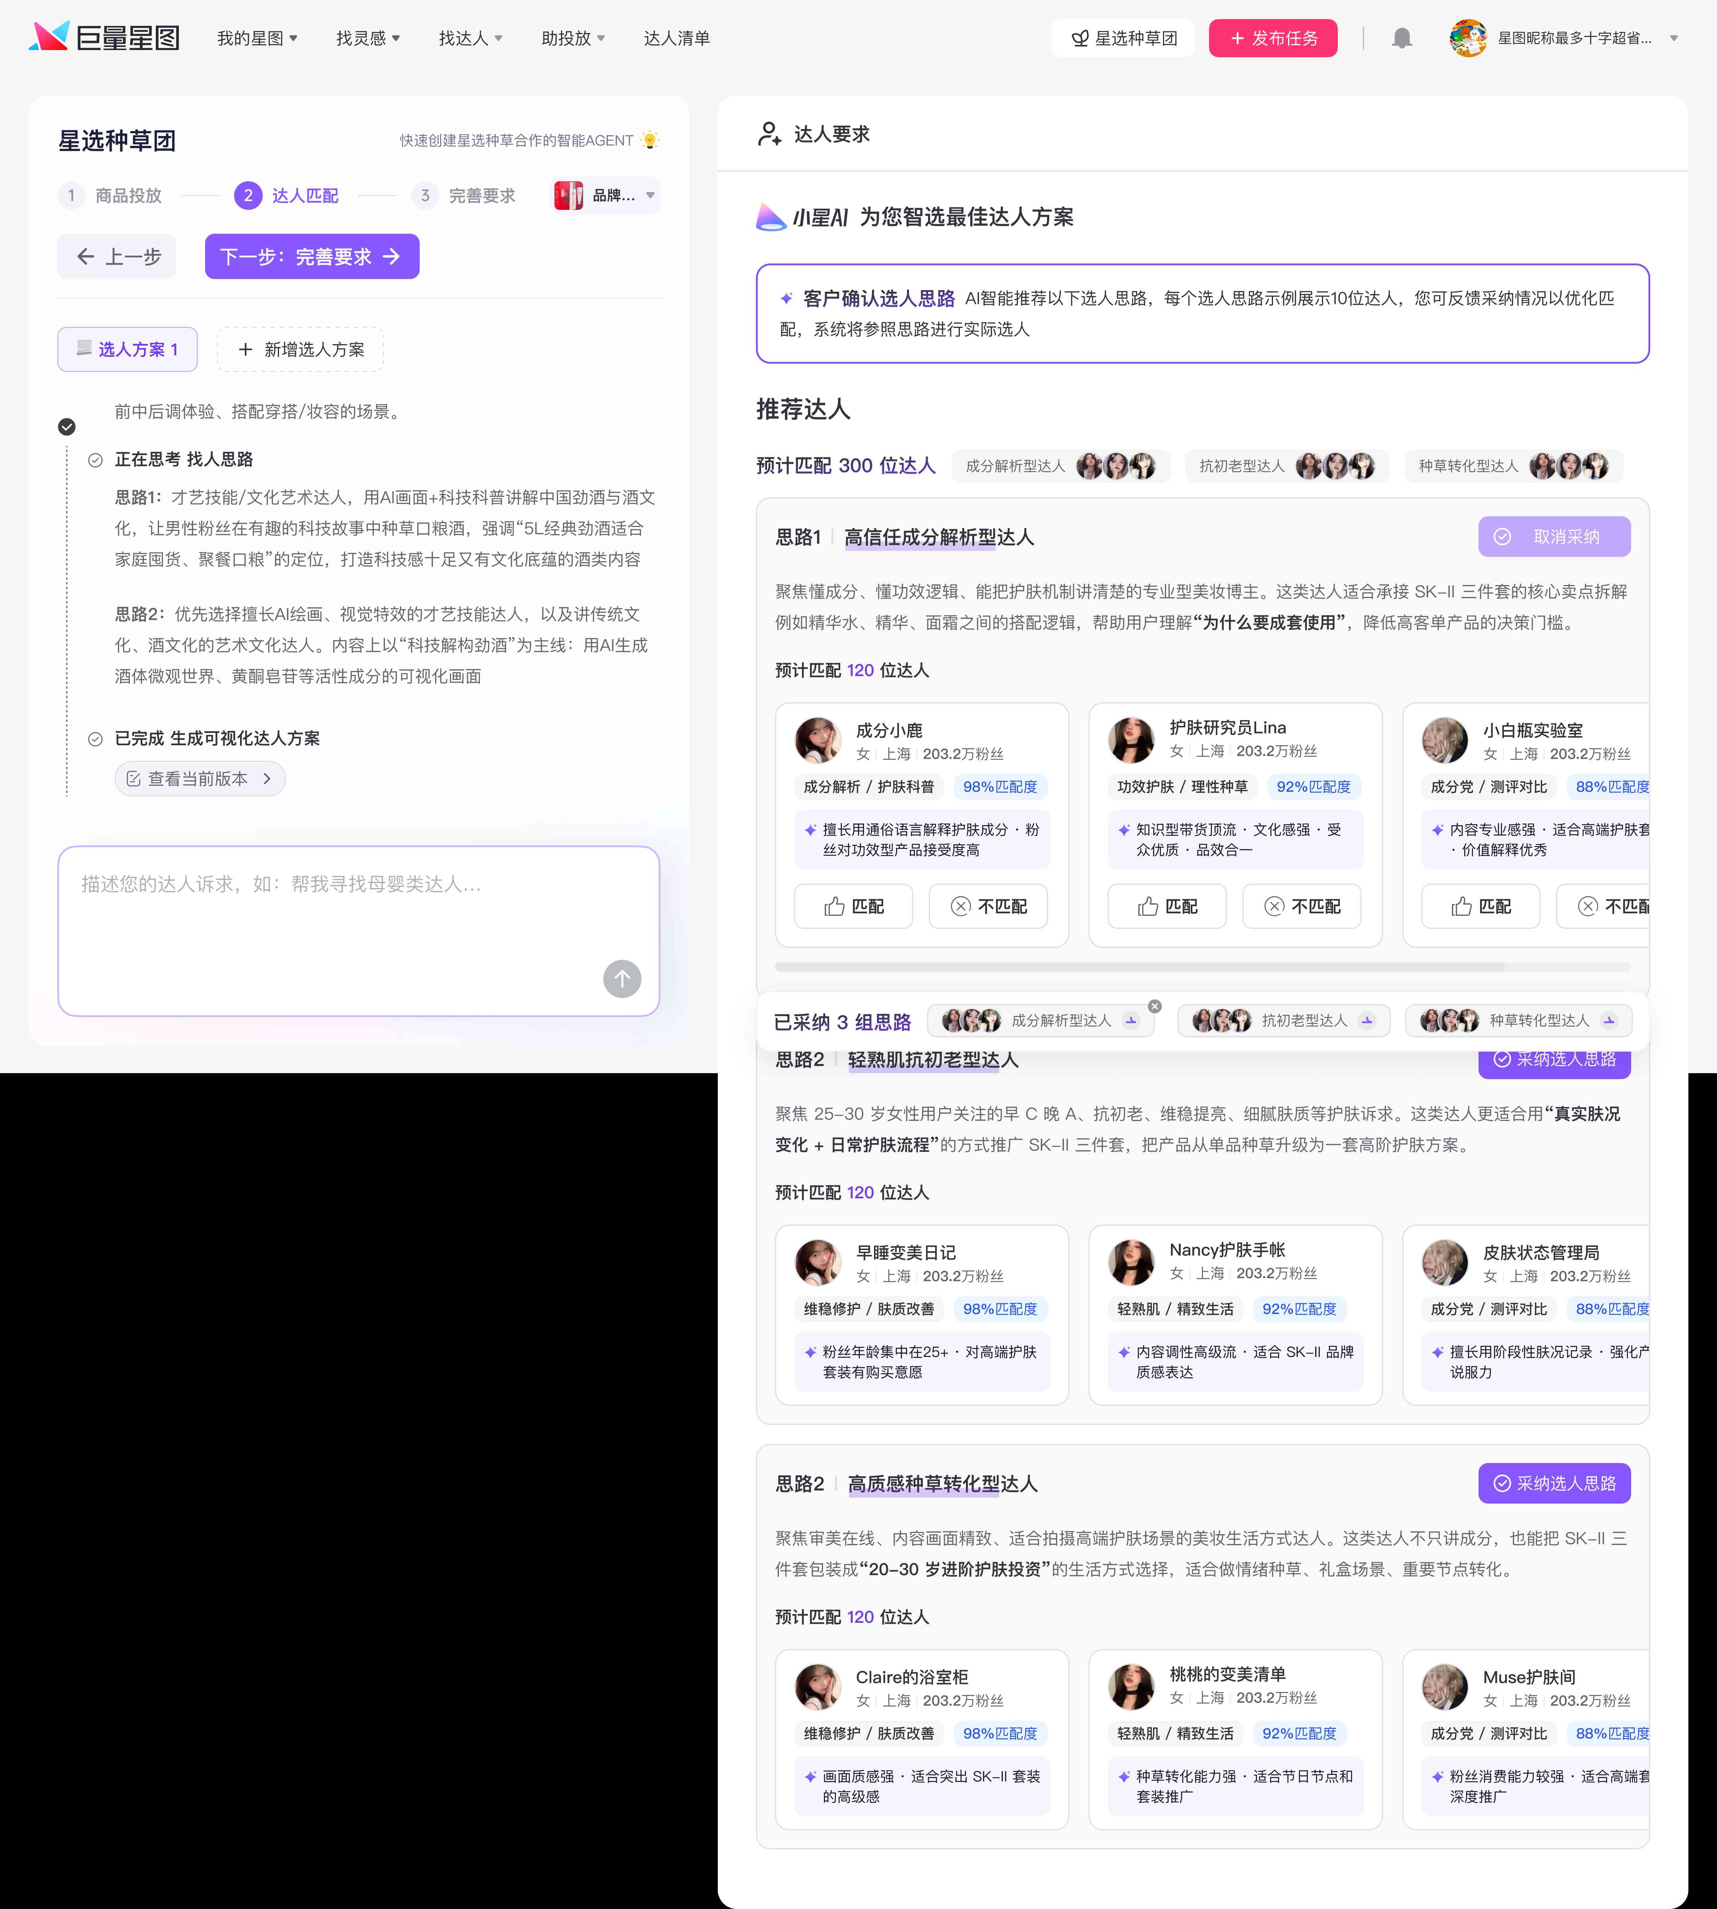This screenshot has height=1909, width=1717.
Task: Open user avatar in header
Action: (x=1468, y=39)
